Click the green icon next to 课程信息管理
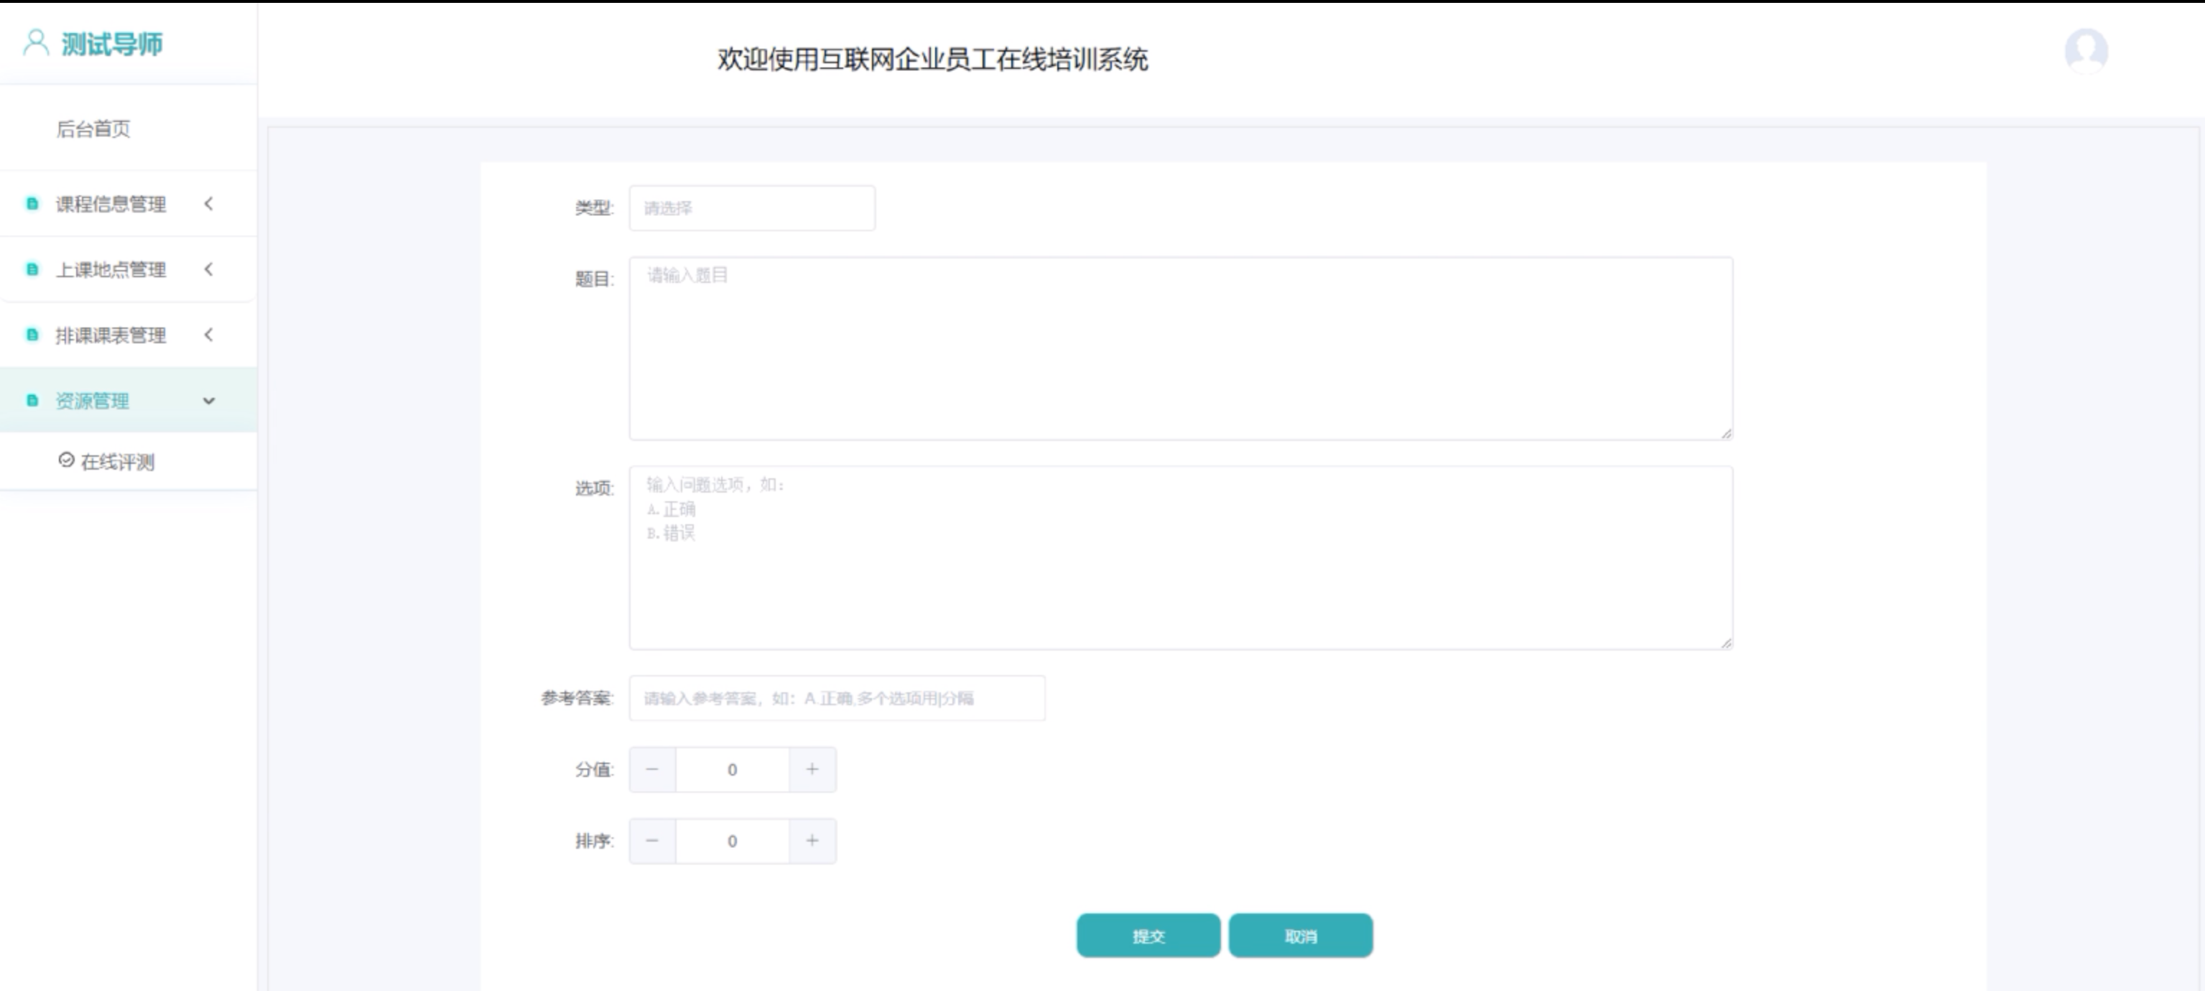Viewport: 2205px width, 991px height. click(x=32, y=204)
